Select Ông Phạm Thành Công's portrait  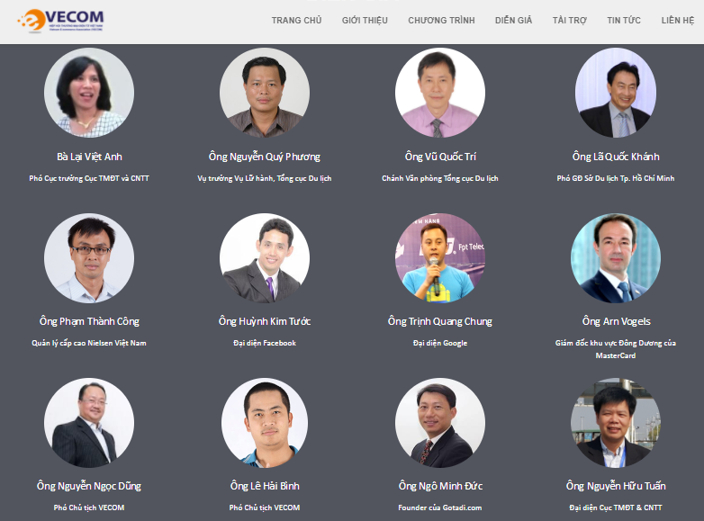89,258
